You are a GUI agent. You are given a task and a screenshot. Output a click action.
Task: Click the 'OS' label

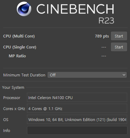[x=6, y=120]
